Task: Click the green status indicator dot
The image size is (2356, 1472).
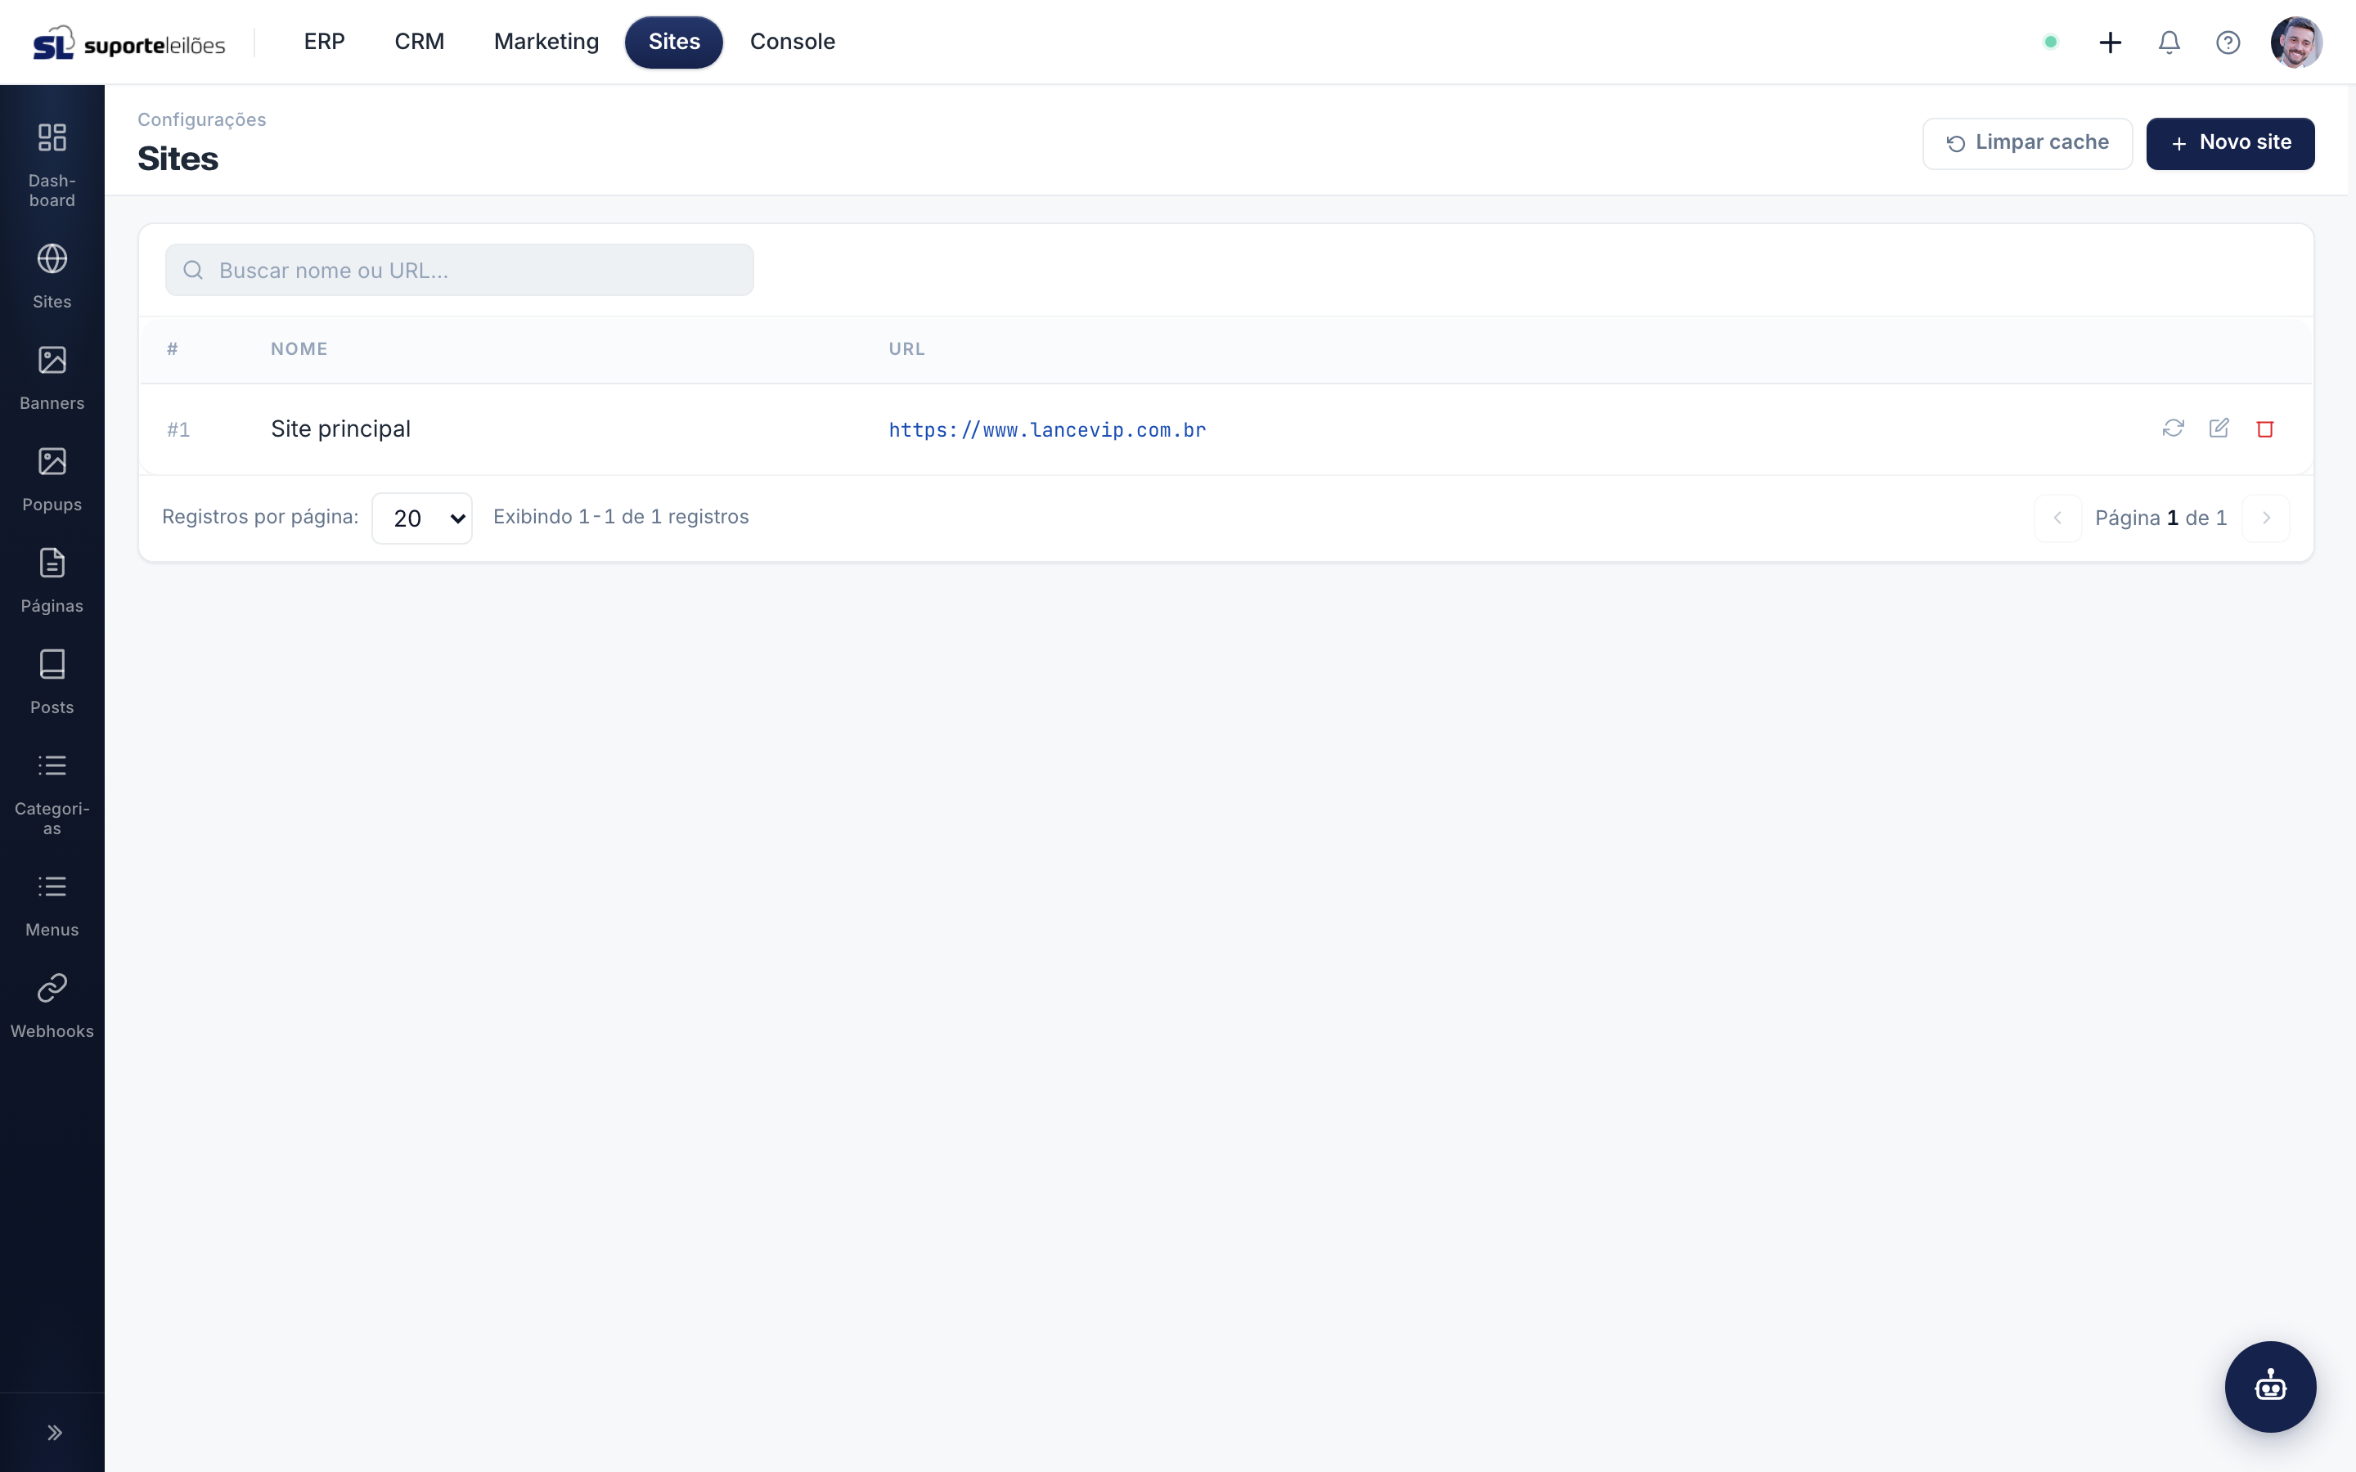Action: [2050, 42]
